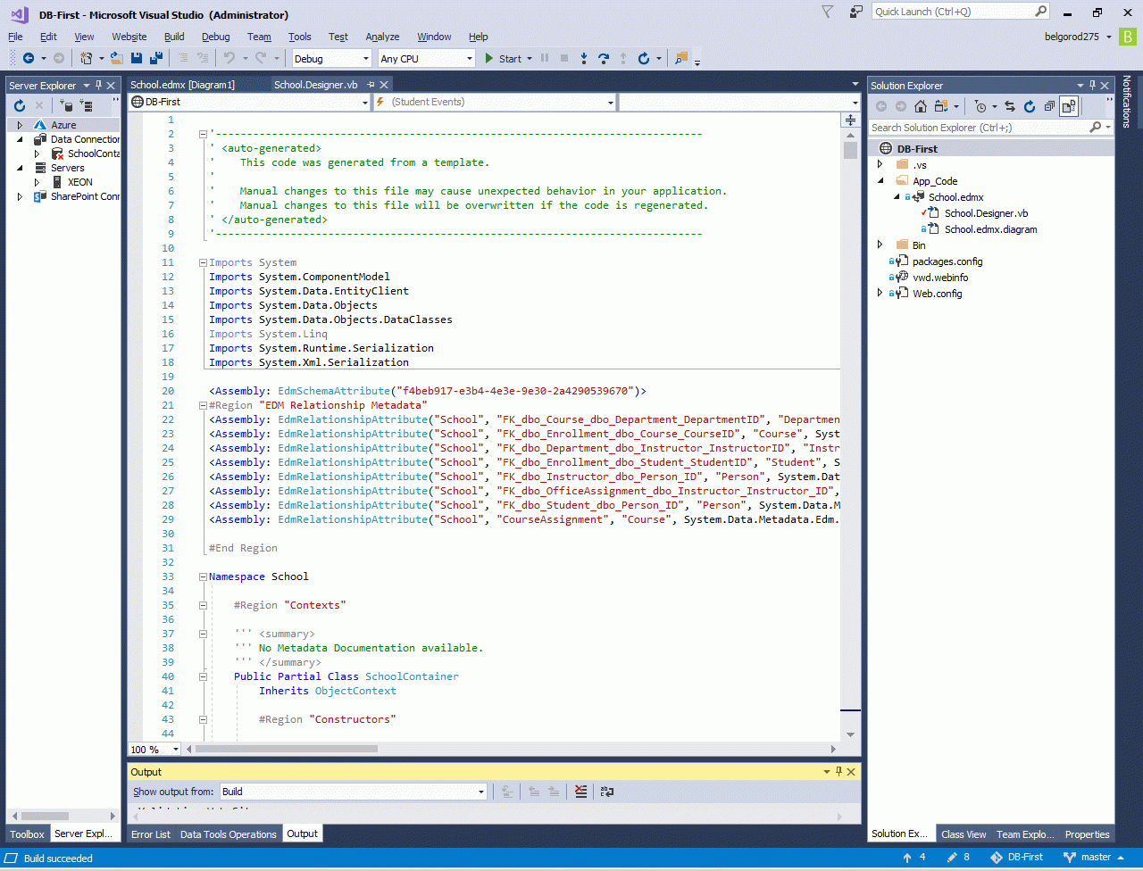Click Switch Views icon in Solution Explorer

tap(940, 106)
